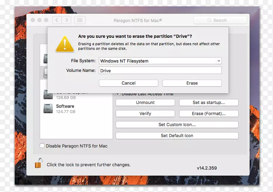Toggle Disable Paragon NTFS for Mac checkbox
The image size is (273, 192).
(x=42, y=146)
